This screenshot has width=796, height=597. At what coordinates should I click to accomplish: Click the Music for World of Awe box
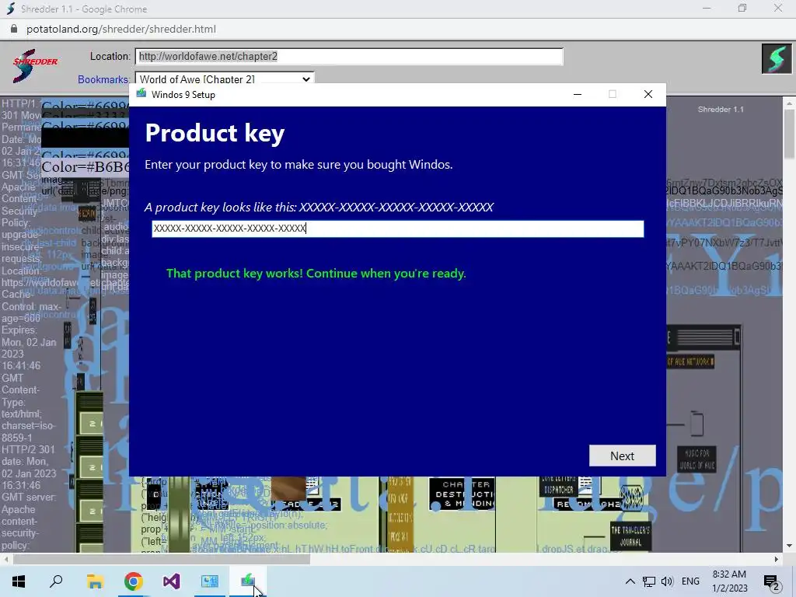click(696, 459)
